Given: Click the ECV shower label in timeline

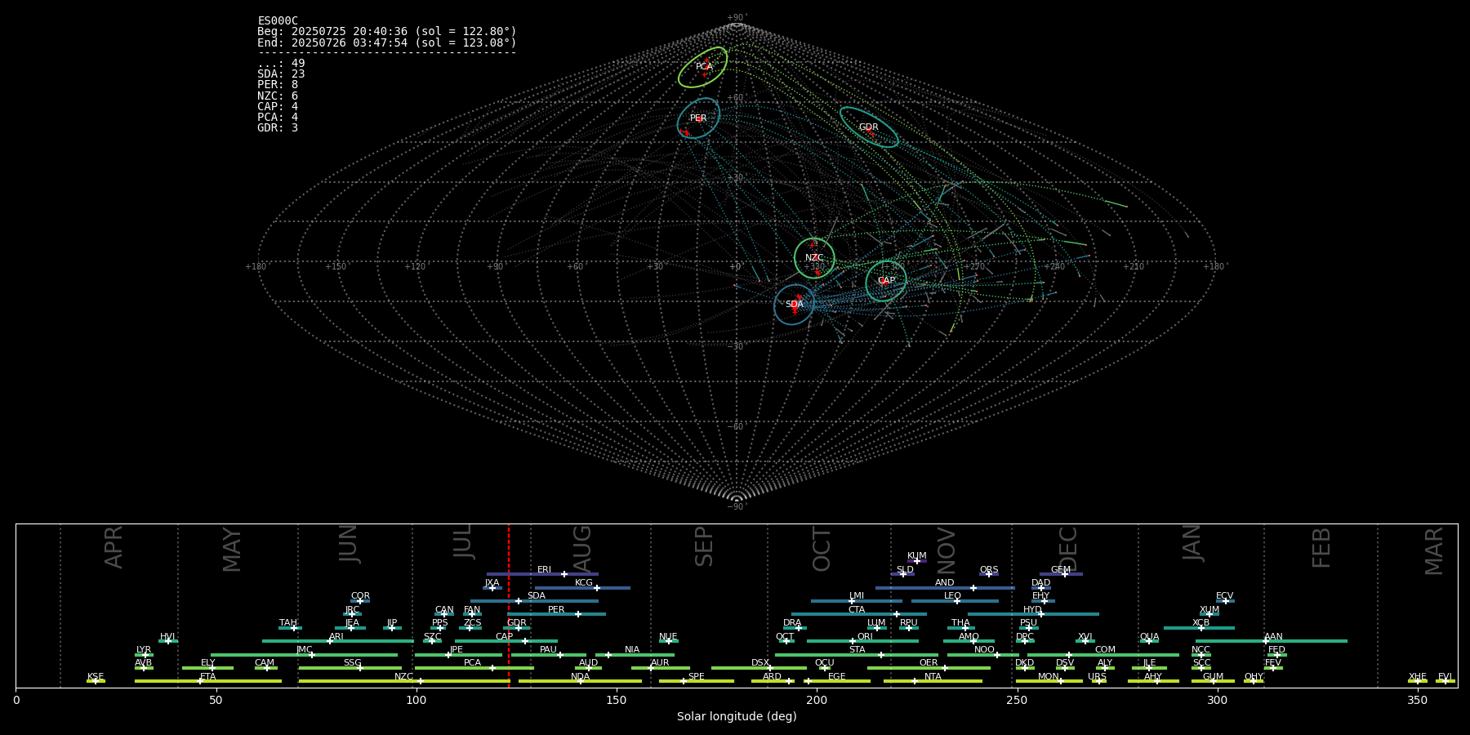Looking at the screenshot, I should coord(1225,596).
